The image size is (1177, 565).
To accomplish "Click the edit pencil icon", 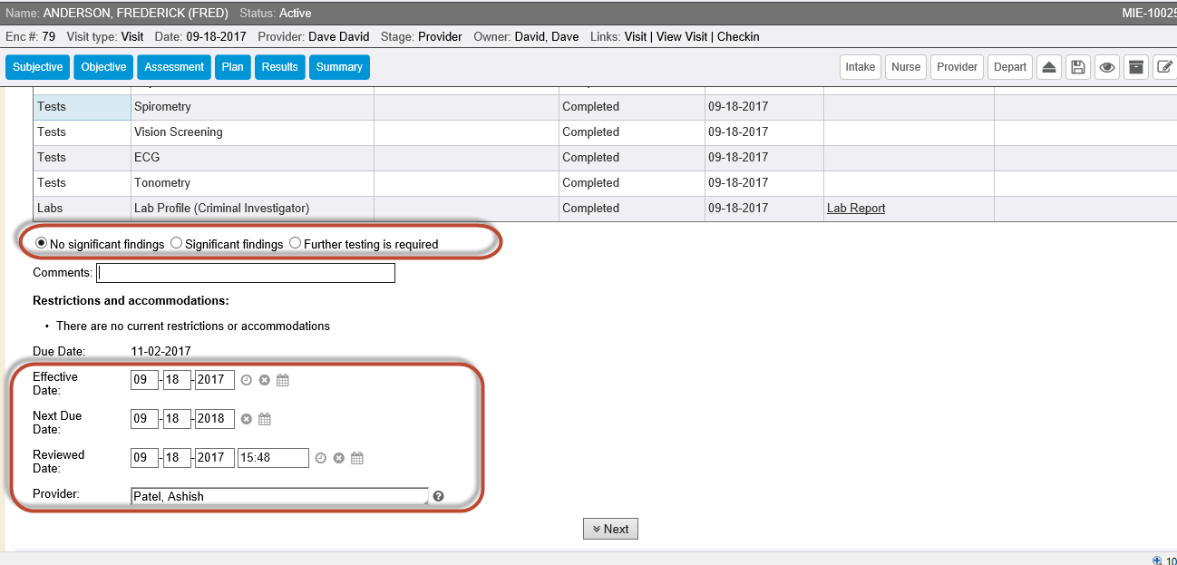I will click(1164, 67).
